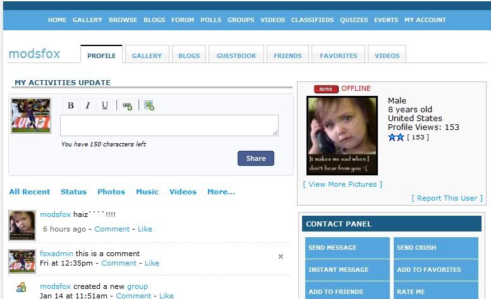
Task: Switch to the FRIENDS tab
Action: click(x=288, y=54)
